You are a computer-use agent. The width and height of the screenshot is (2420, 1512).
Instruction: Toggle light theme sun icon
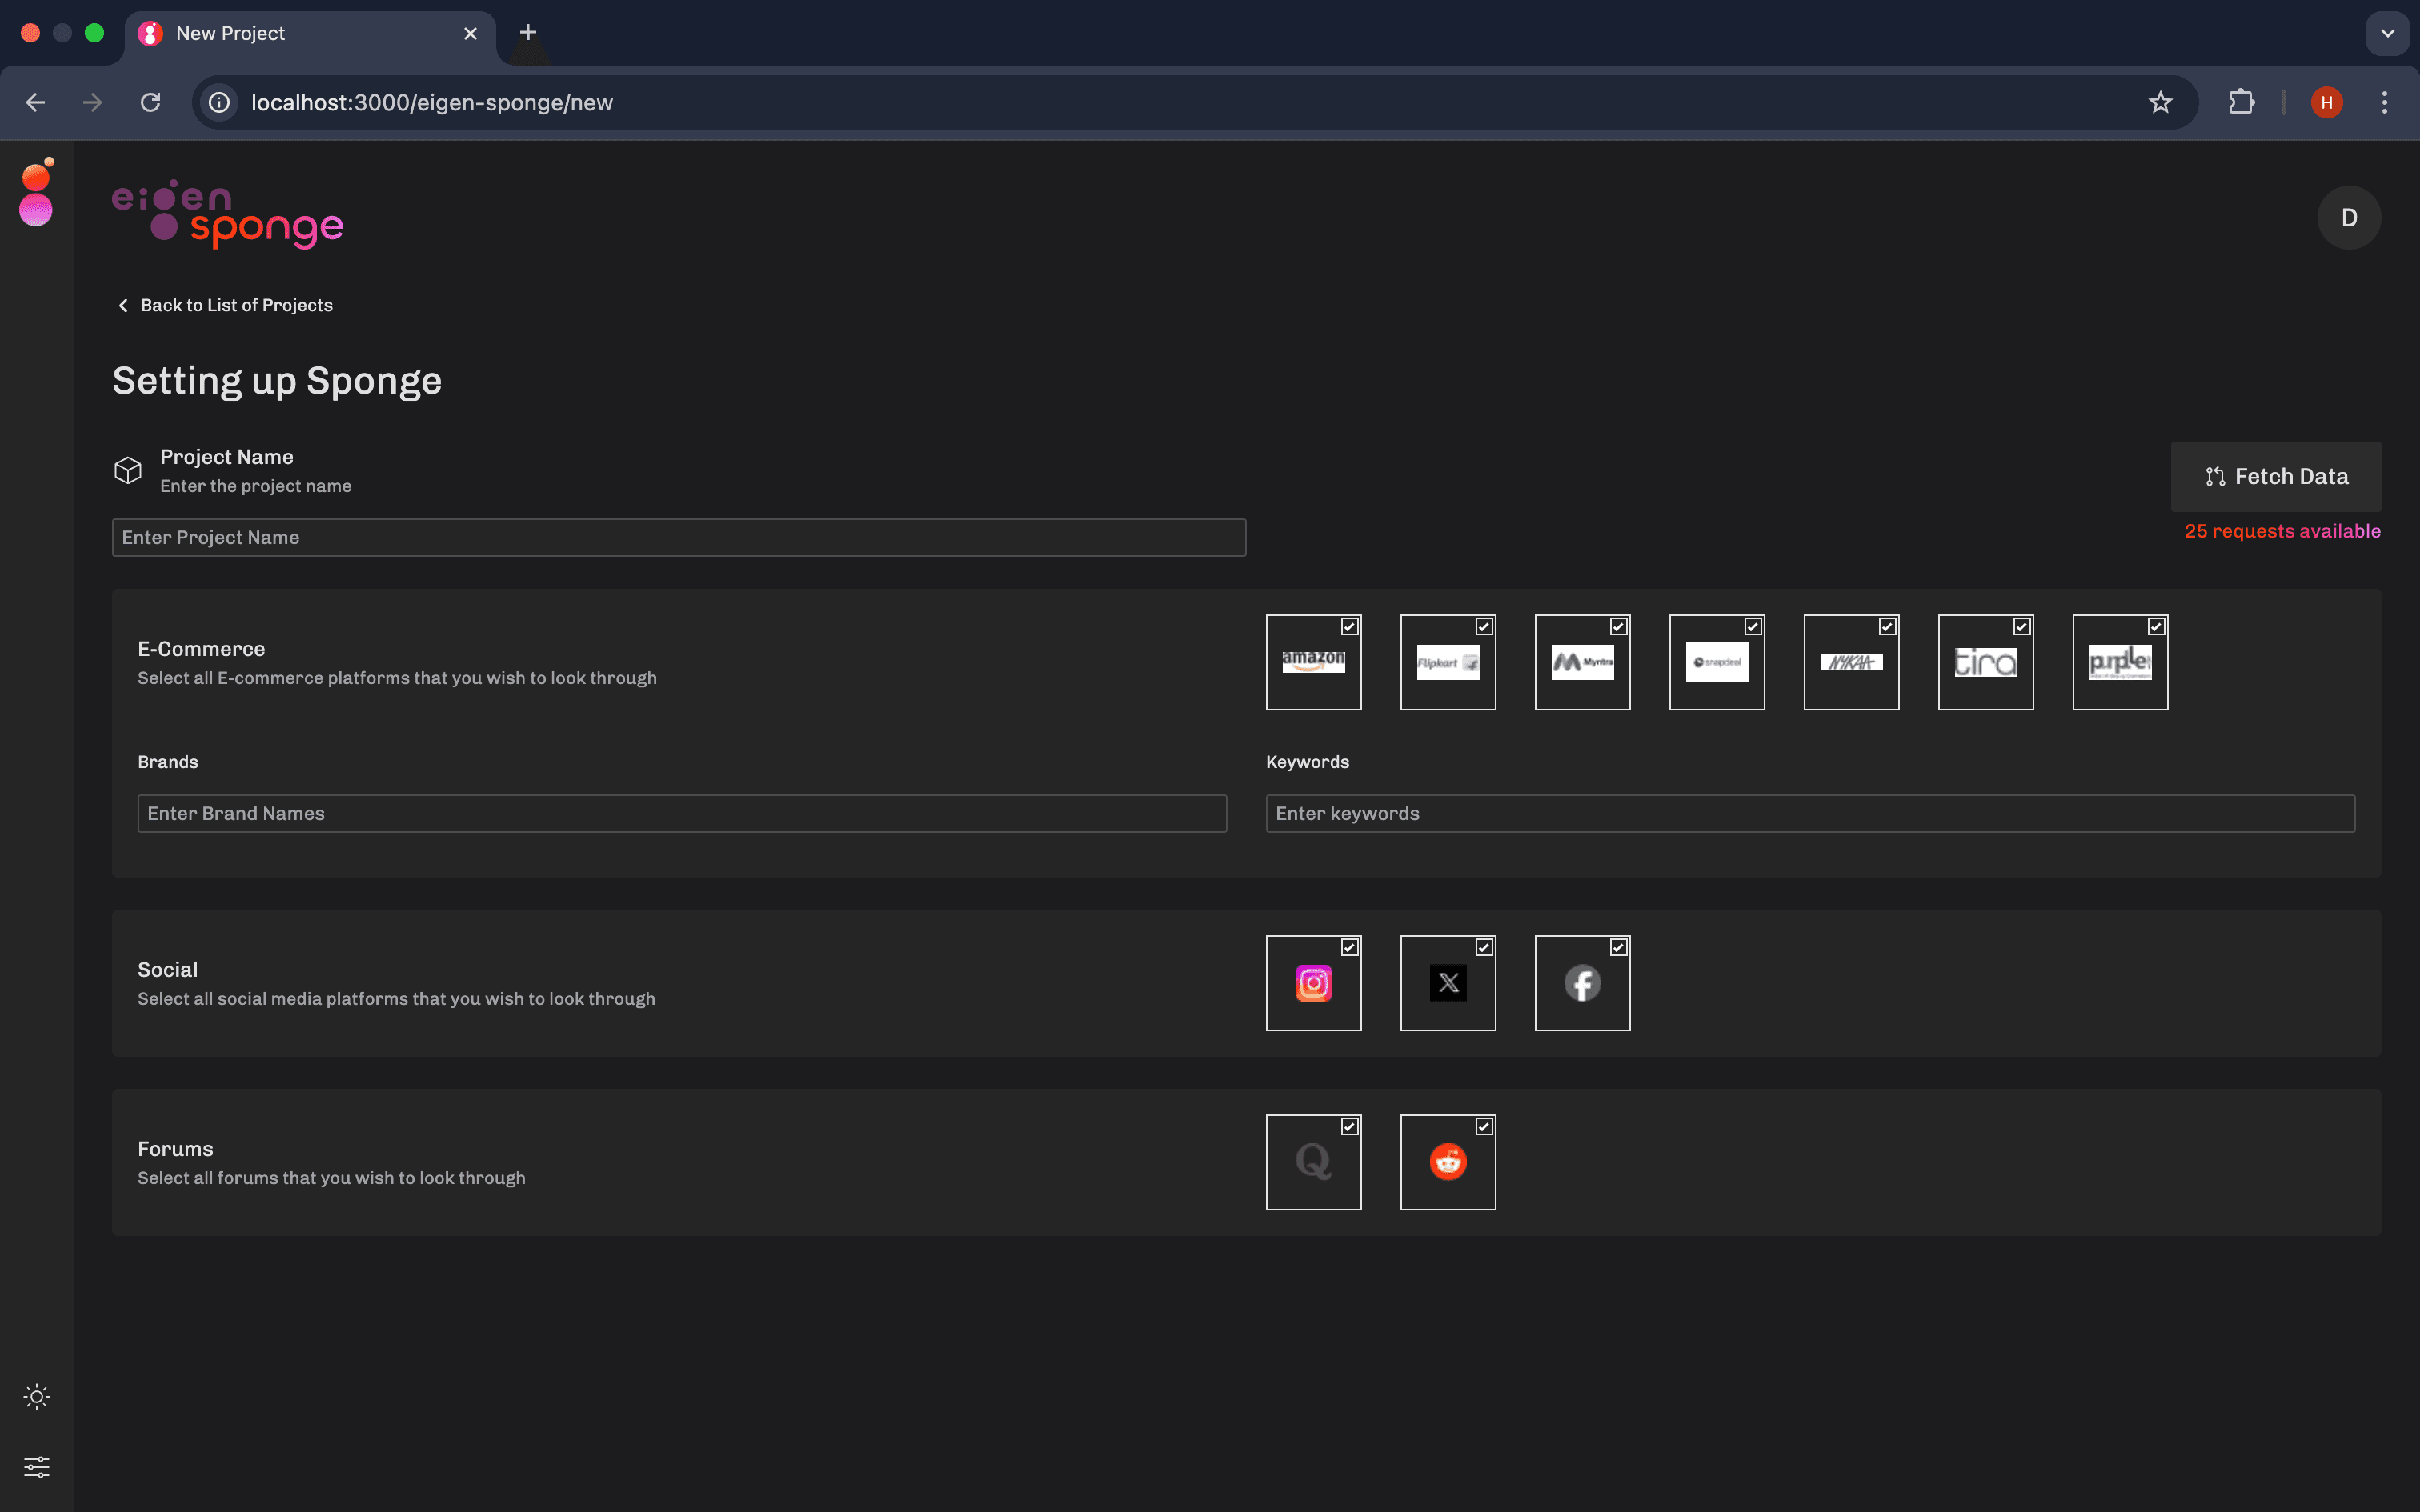click(37, 1397)
